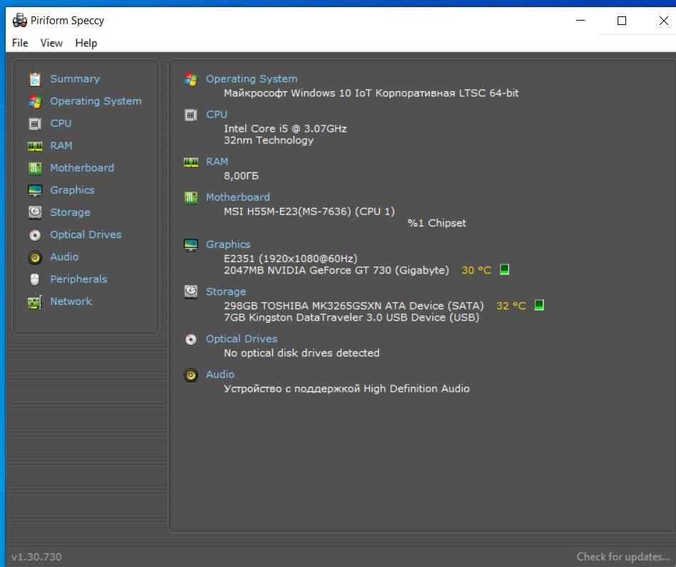Click the RAM icon in summary panel
Image resolution: width=676 pixels, height=567 pixels.
[191, 162]
